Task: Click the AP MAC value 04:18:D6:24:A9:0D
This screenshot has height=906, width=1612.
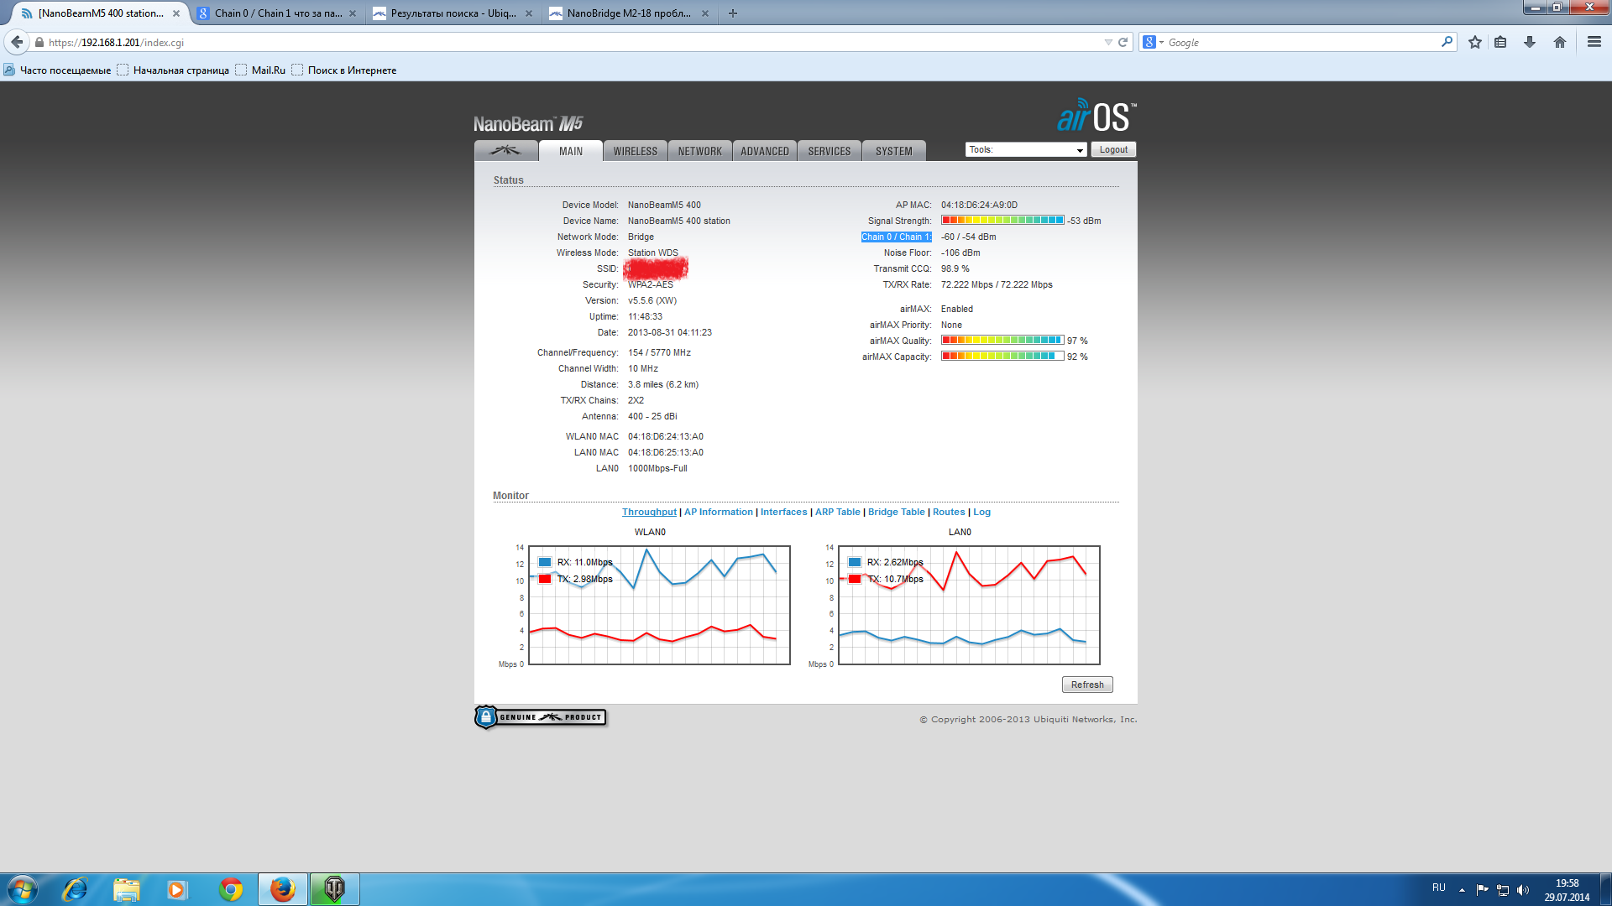Action: [979, 205]
